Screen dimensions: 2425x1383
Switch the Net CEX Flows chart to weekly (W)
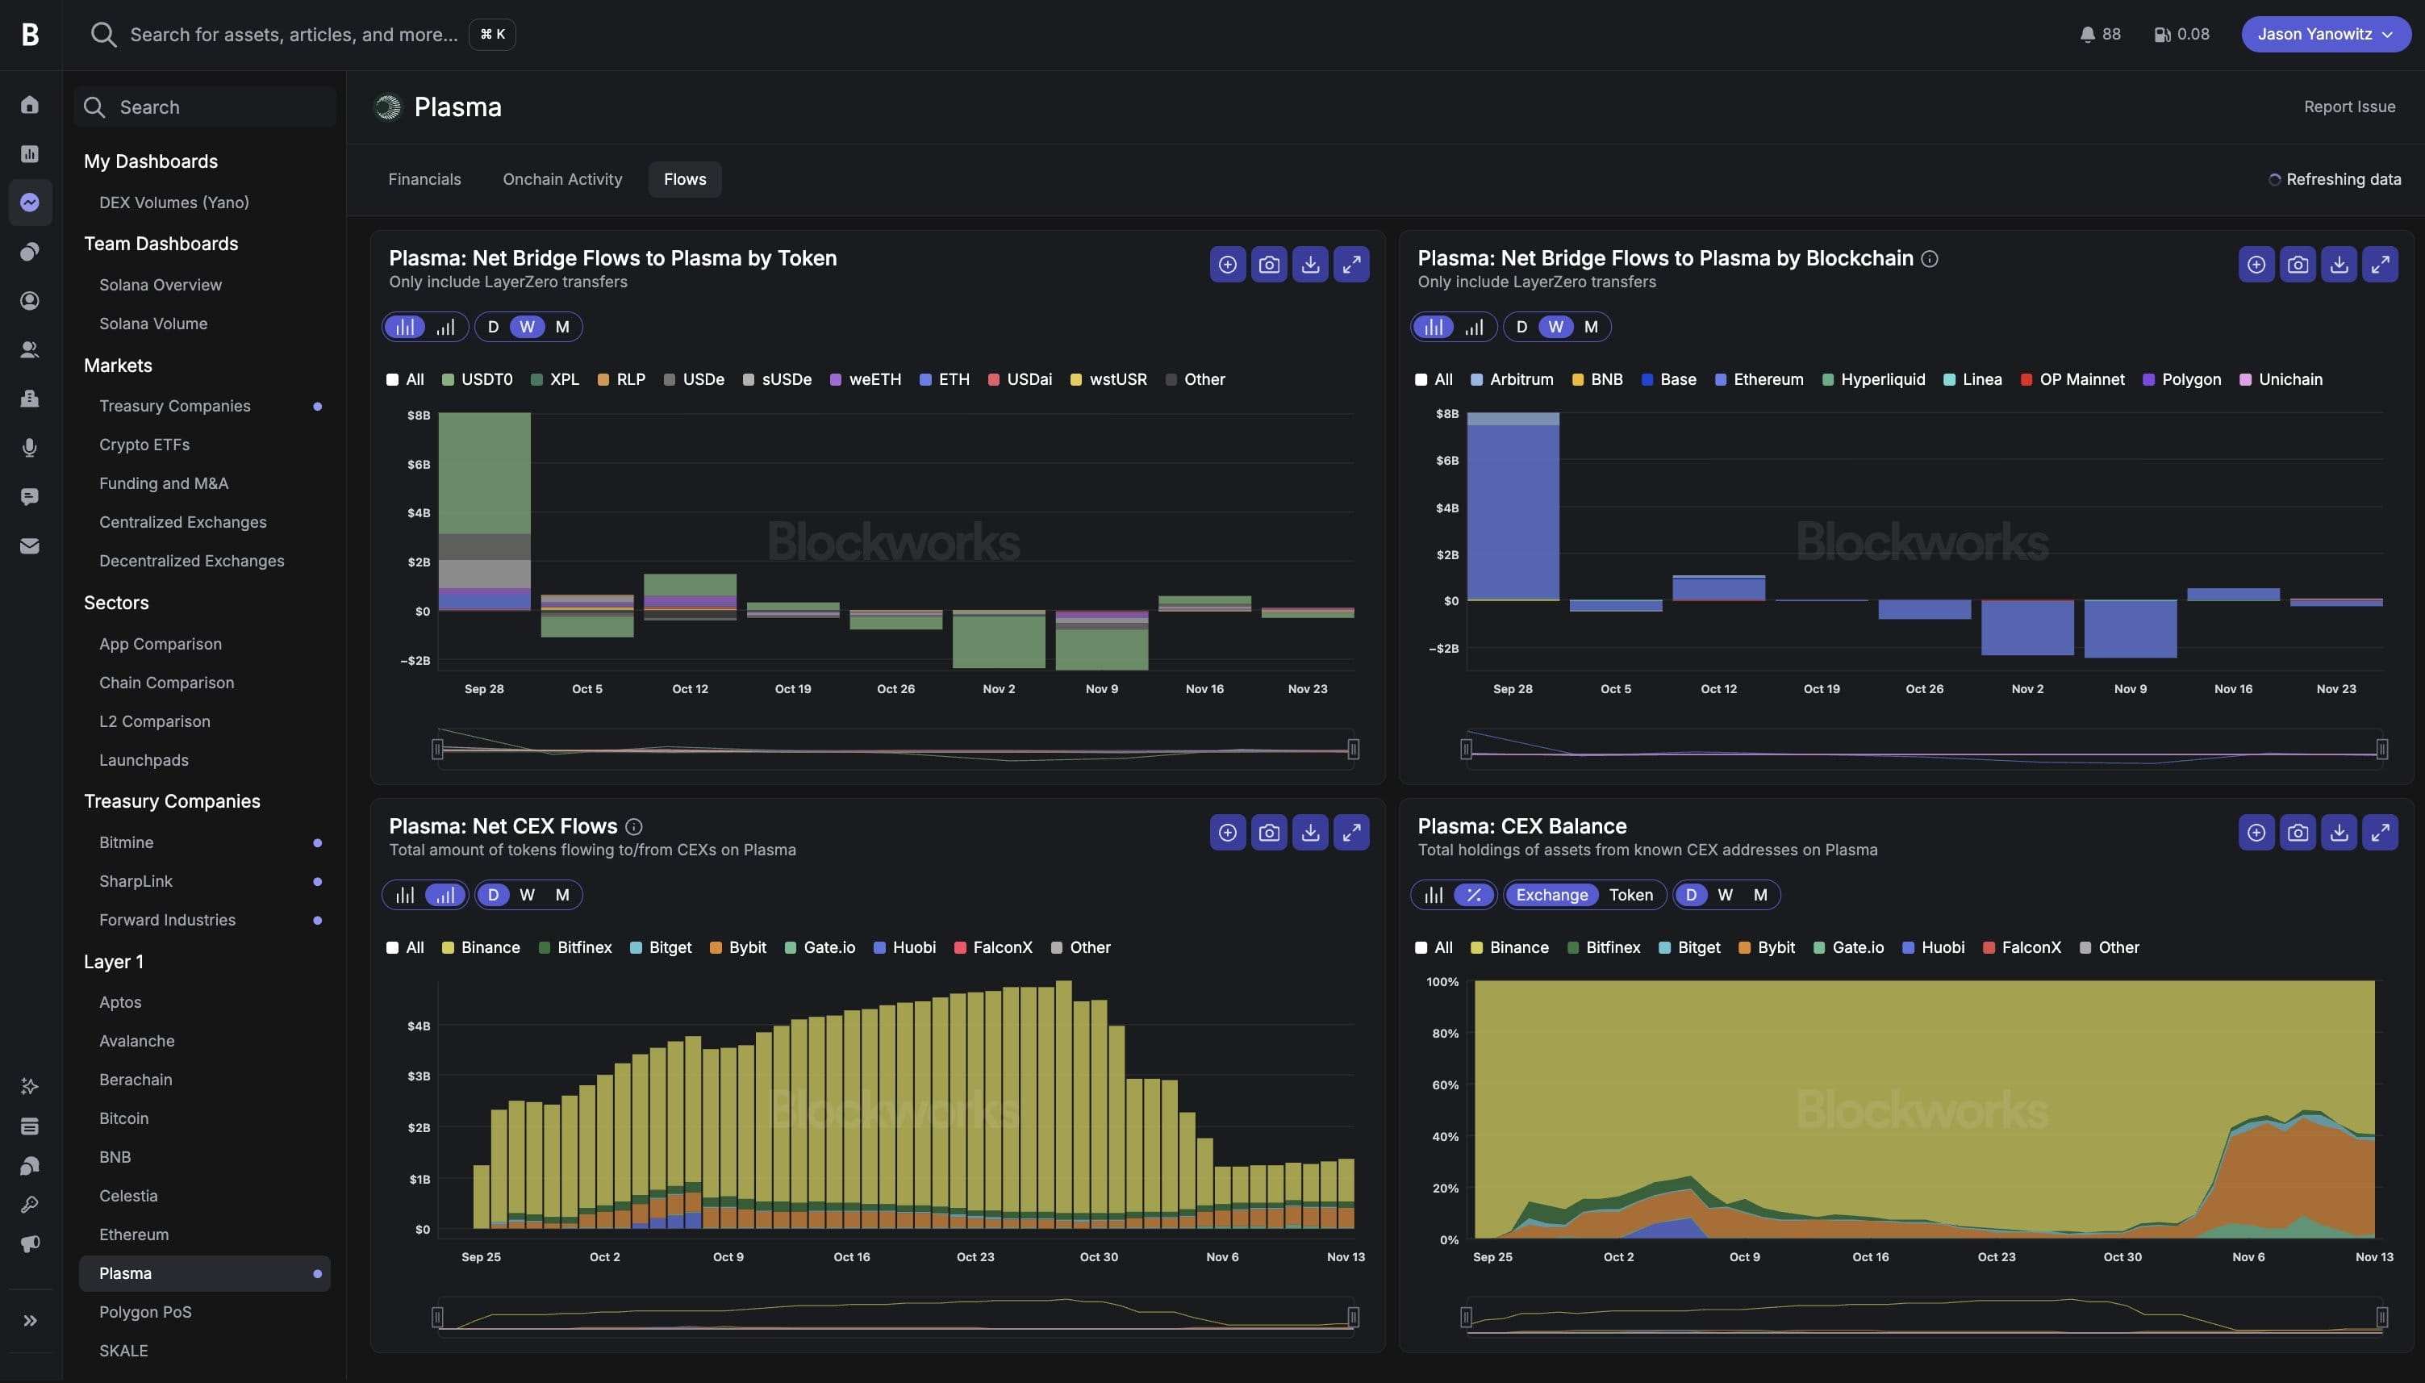point(527,895)
